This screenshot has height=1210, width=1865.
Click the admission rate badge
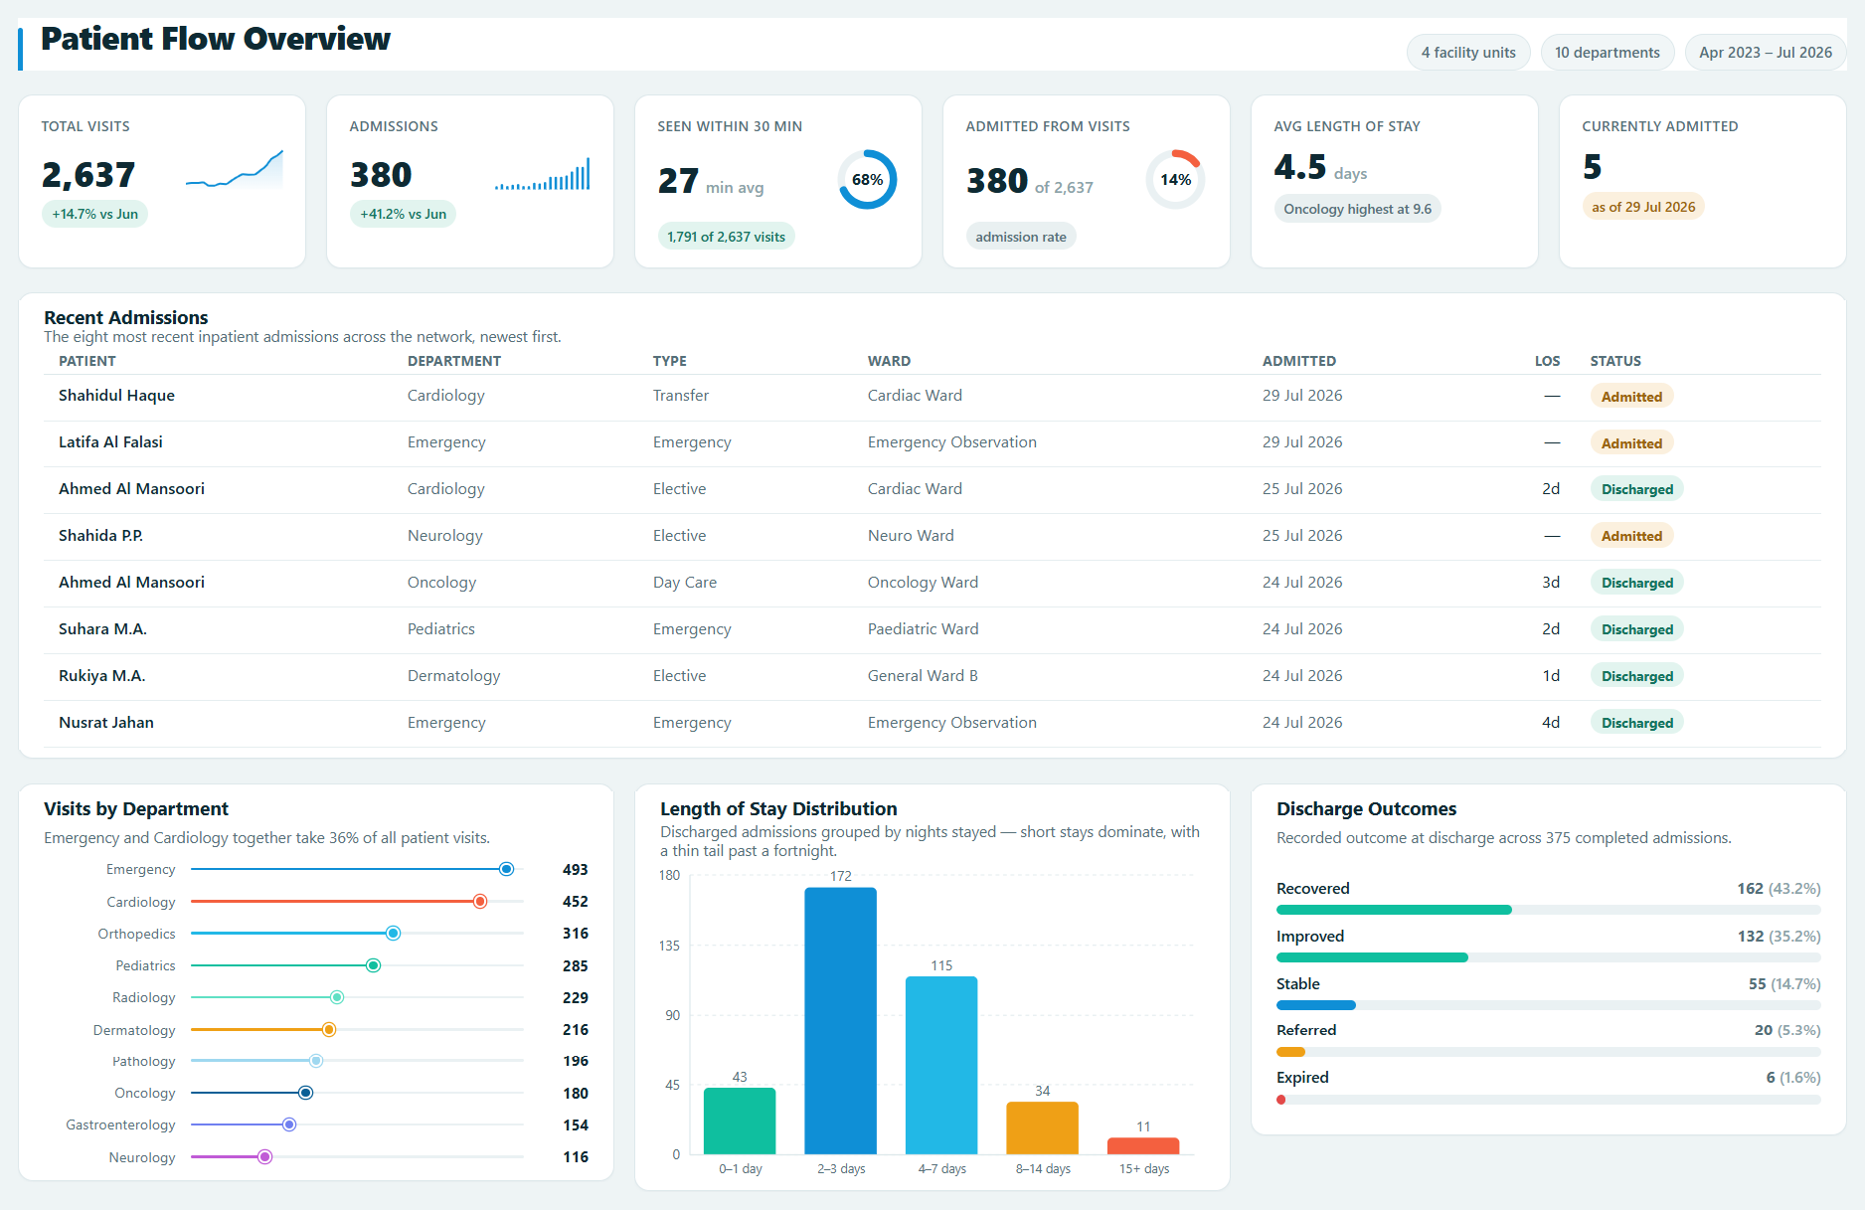(1021, 237)
